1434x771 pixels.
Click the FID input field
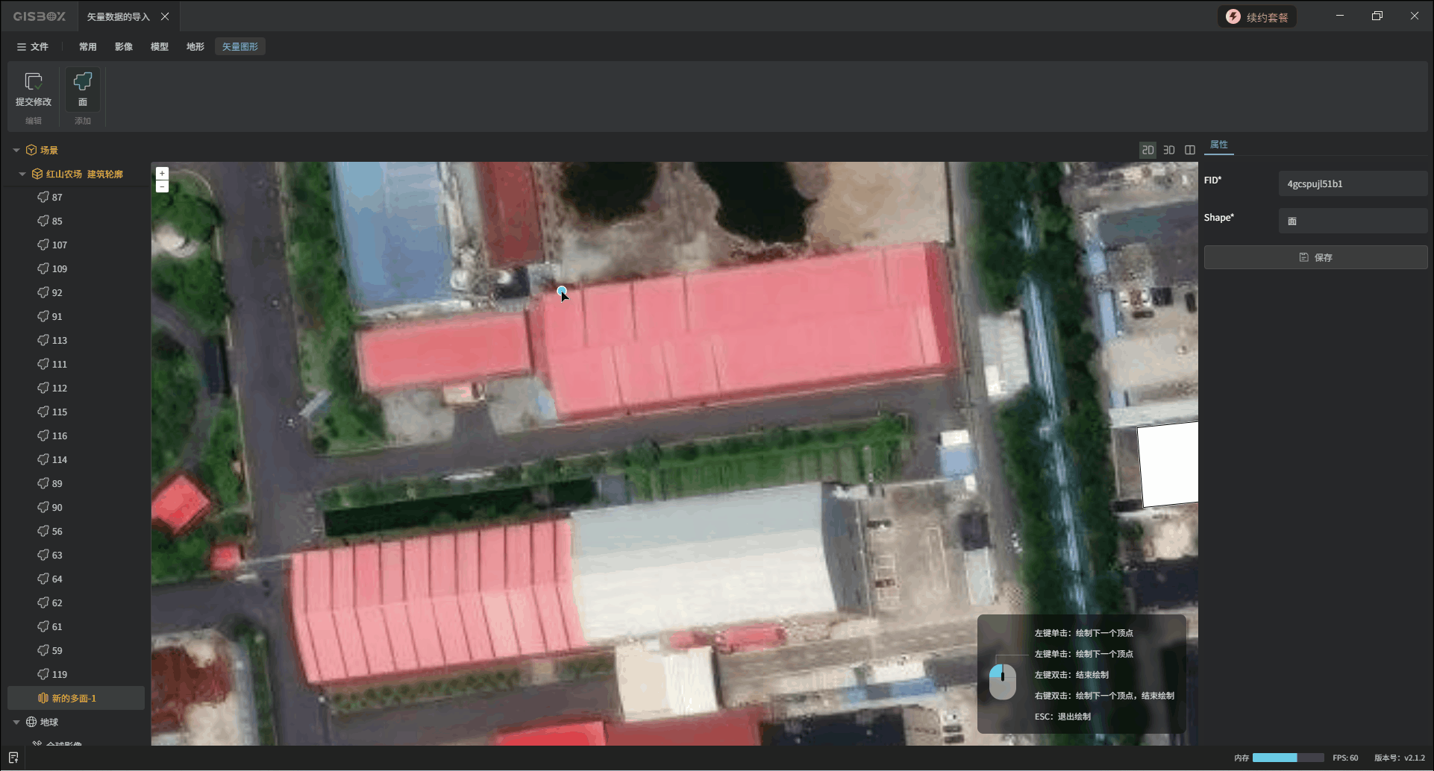(x=1352, y=184)
